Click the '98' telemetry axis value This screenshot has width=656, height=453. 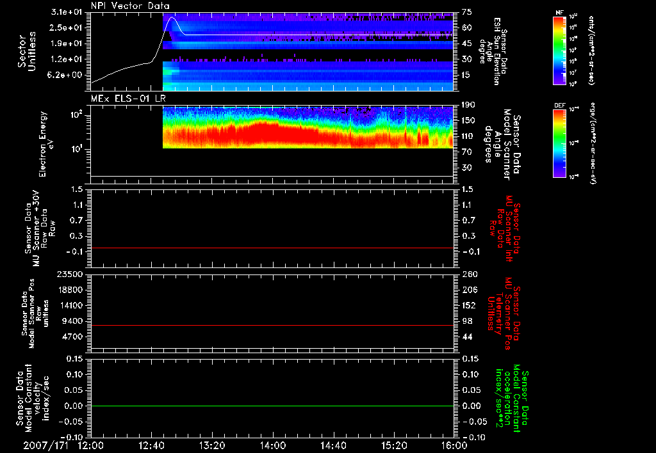click(467, 321)
